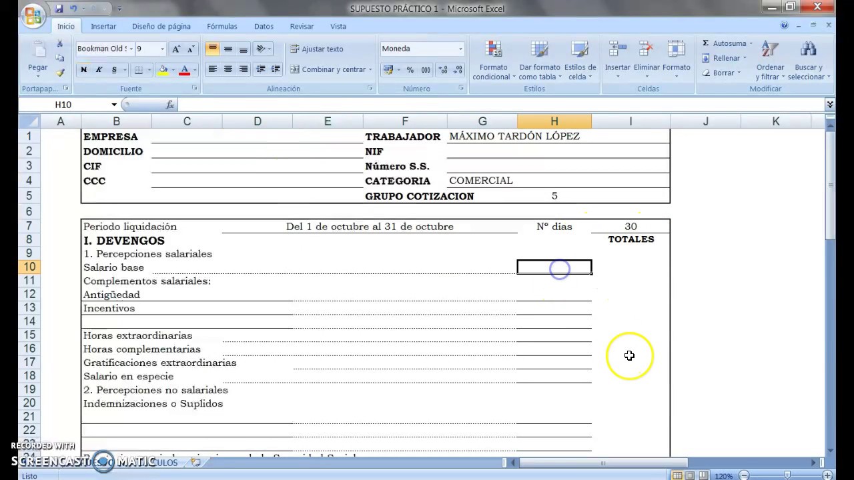Click the Format Painter brush icon
The width and height of the screenshot is (854, 480).
(60, 73)
